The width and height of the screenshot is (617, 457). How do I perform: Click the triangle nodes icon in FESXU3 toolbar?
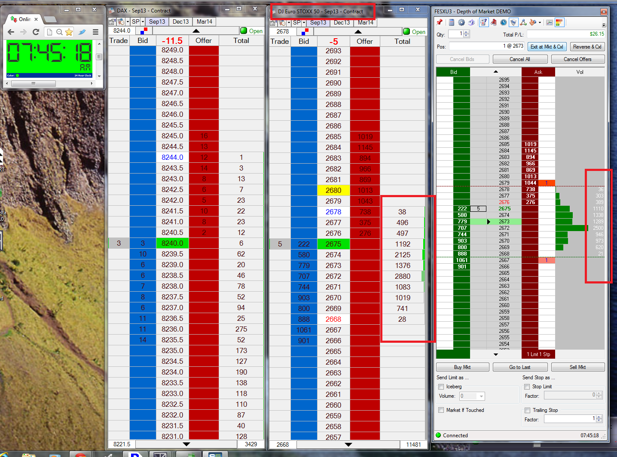tap(523, 22)
